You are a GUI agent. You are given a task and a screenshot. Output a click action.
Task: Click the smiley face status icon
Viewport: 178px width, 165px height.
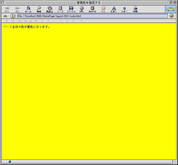click(172, 16)
